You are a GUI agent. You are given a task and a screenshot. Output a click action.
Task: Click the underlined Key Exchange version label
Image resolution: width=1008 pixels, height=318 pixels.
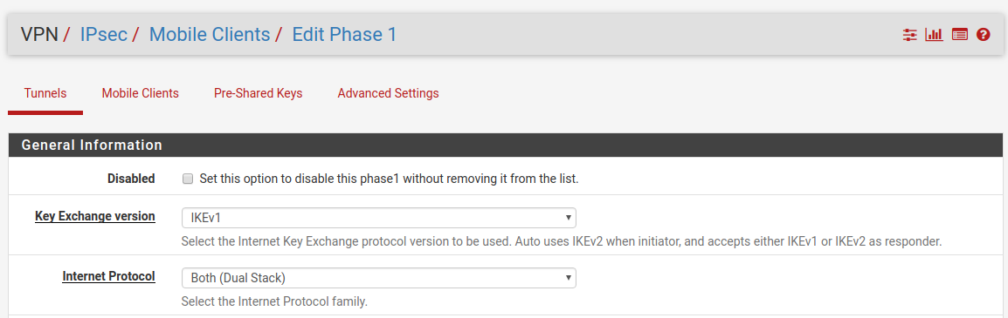[94, 217]
